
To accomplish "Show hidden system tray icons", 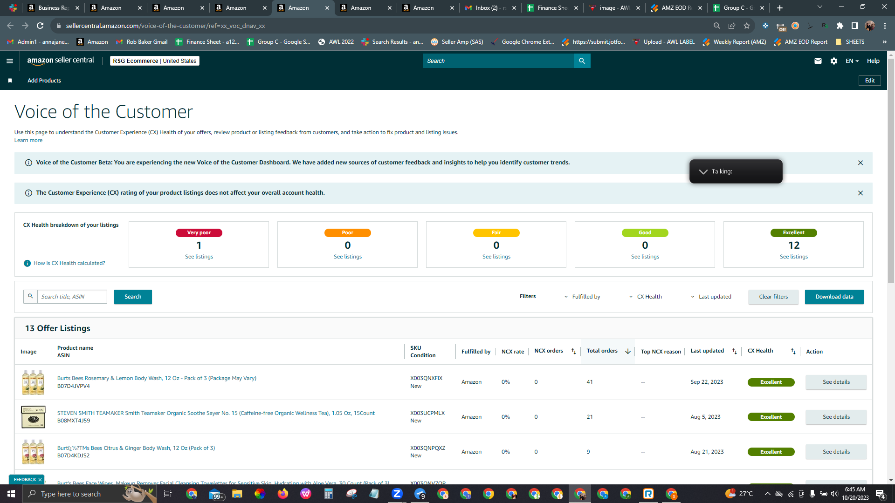I will 767,494.
